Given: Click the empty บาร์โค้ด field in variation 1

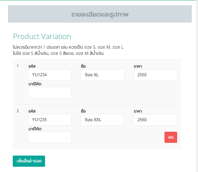Looking at the screenshot, I should [x=50, y=92].
